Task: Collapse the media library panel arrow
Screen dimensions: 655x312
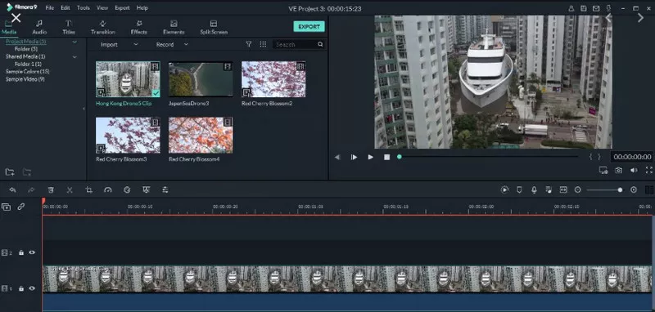Action: [84, 109]
